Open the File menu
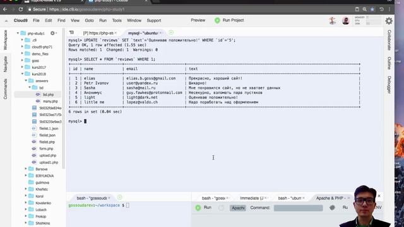 click(x=36, y=20)
